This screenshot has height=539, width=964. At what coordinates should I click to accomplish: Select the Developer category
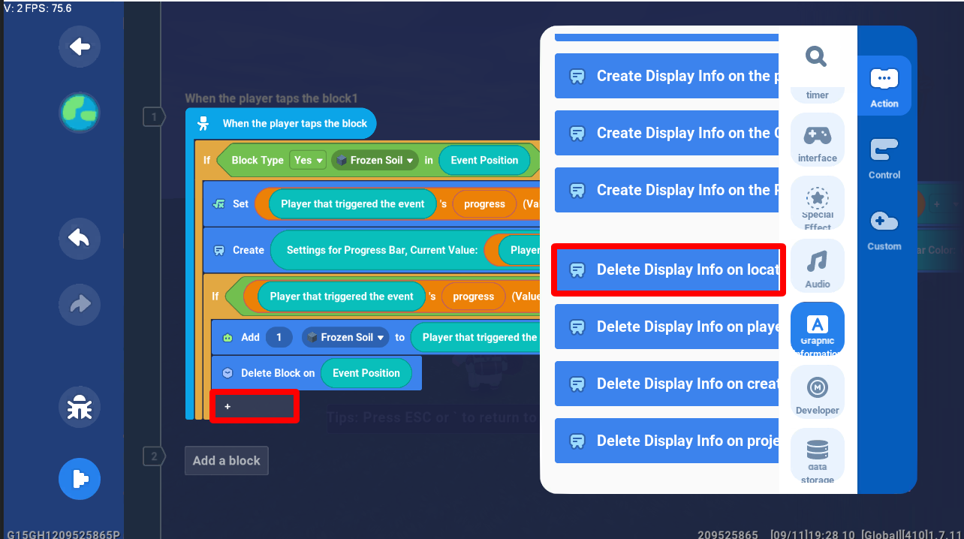click(x=818, y=392)
